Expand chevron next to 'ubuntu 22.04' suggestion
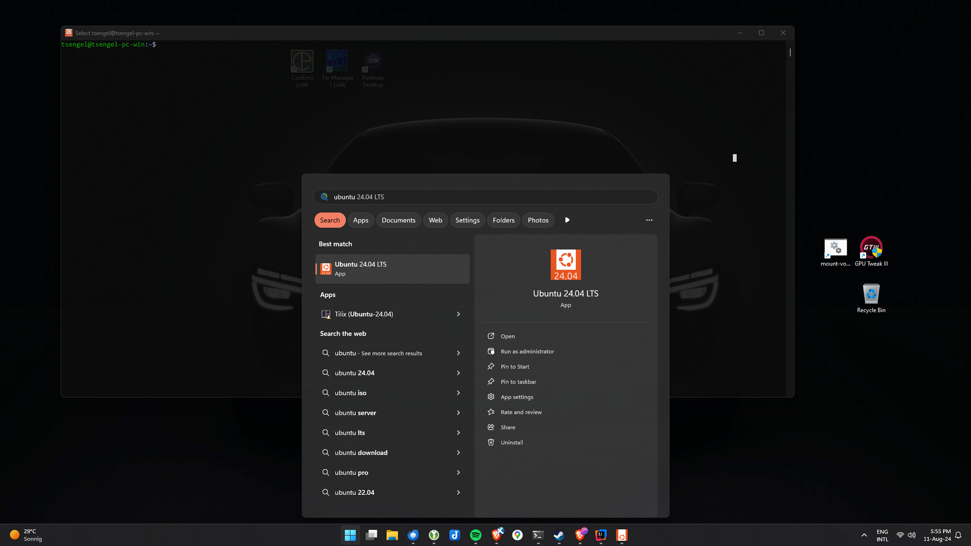The height and width of the screenshot is (546, 971). 458,492
